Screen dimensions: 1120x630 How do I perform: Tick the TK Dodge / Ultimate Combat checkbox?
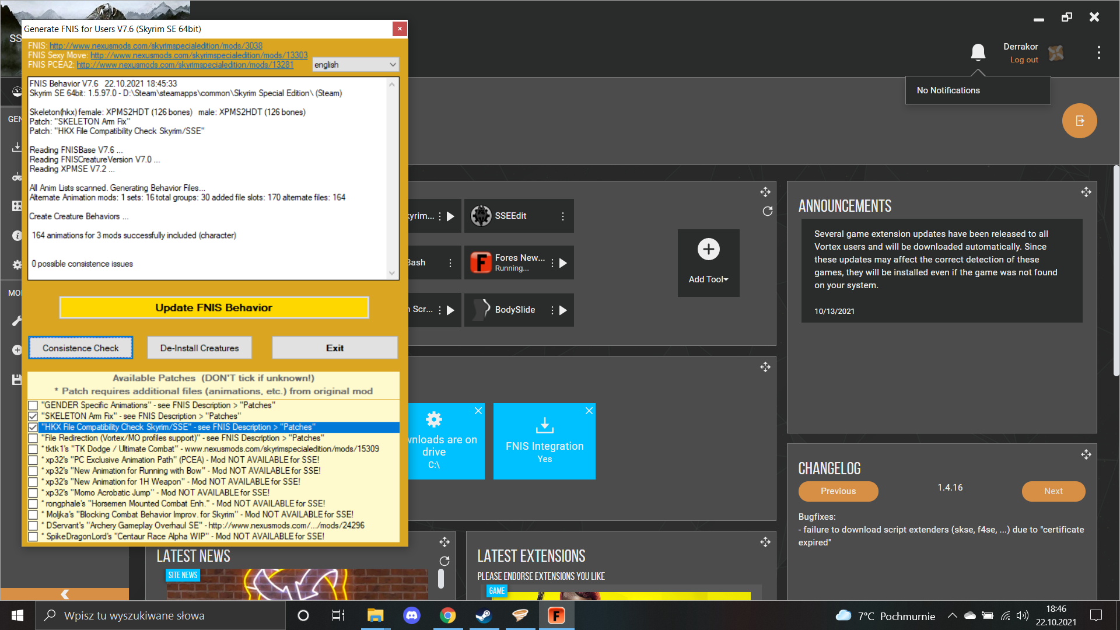[x=33, y=449]
